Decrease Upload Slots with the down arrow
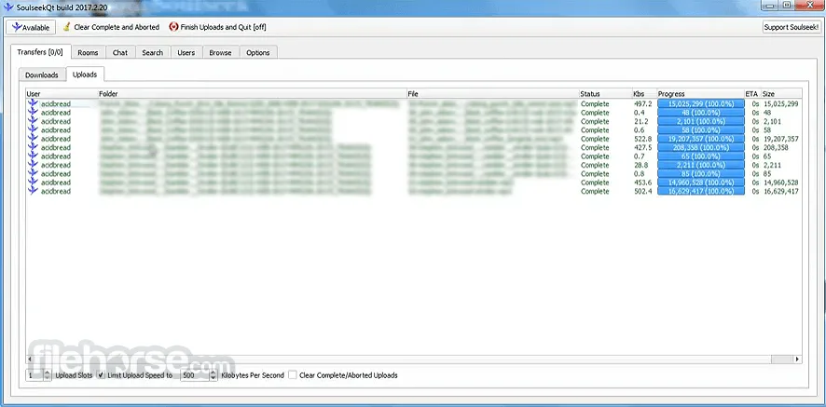826x407 pixels. (x=48, y=378)
